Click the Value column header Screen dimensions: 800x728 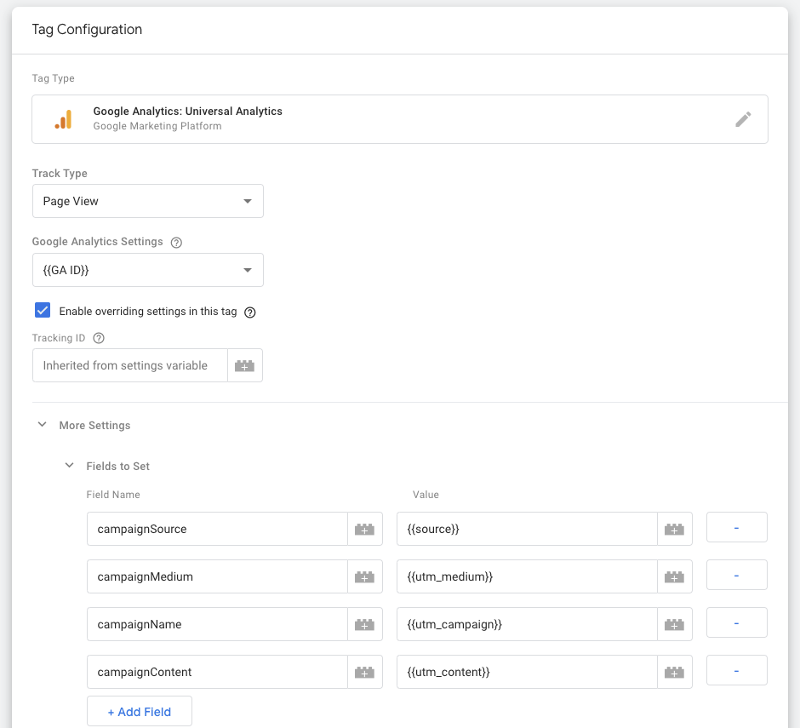[426, 495]
